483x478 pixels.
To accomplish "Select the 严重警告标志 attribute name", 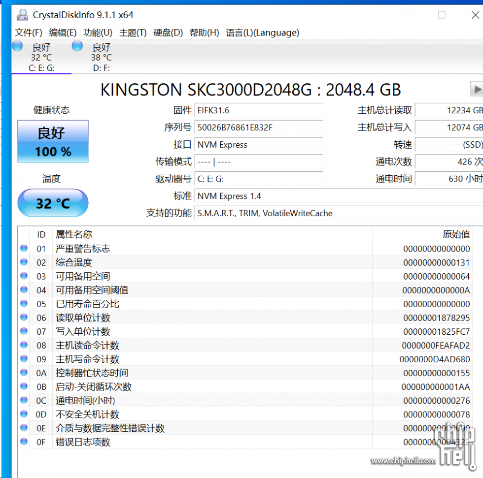I will [x=83, y=249].
